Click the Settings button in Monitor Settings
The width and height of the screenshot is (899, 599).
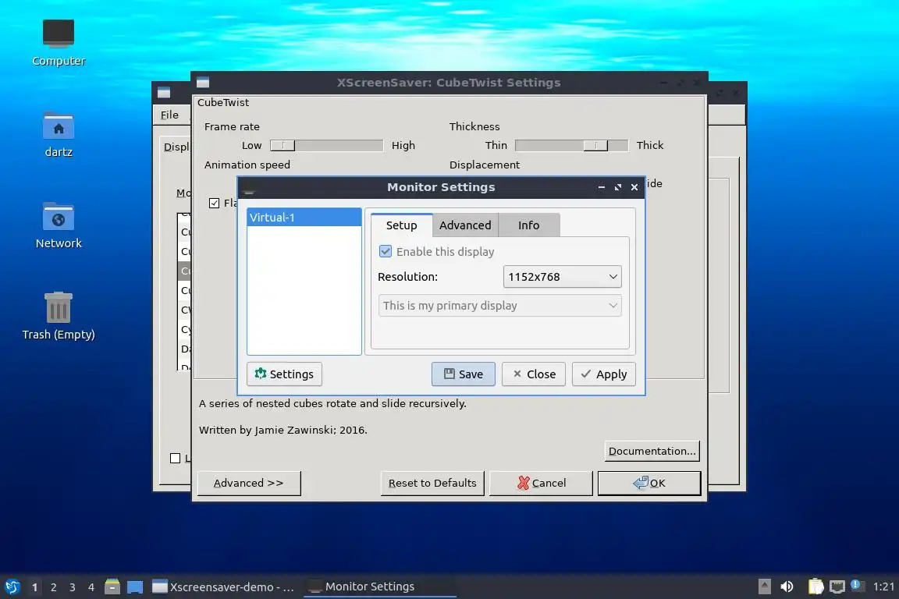click(284, 374)
